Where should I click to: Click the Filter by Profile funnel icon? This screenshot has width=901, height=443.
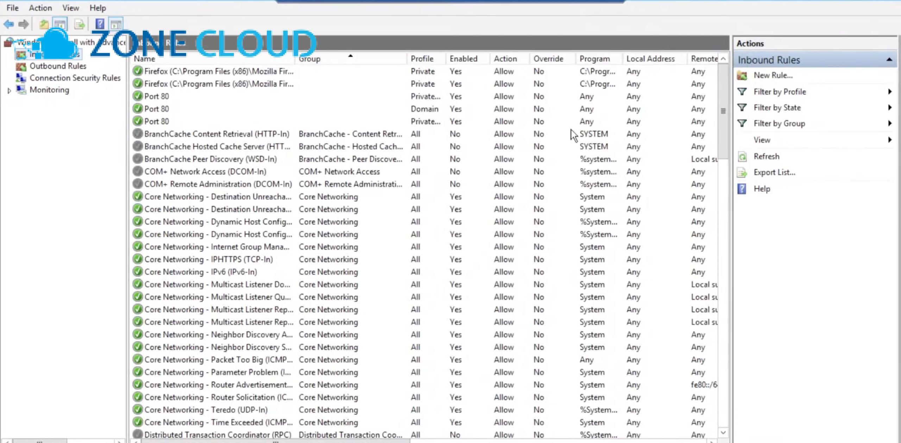tap(742, 92)
